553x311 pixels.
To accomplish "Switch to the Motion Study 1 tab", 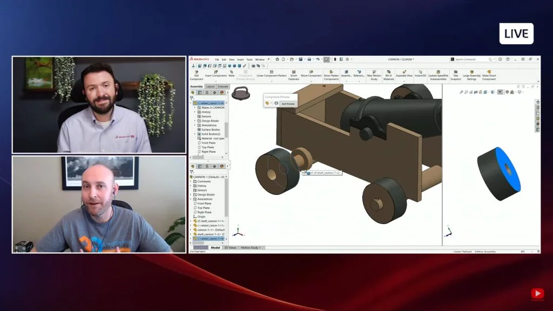I will 251,247.
